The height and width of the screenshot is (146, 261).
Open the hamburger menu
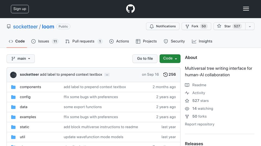point(246,9)
